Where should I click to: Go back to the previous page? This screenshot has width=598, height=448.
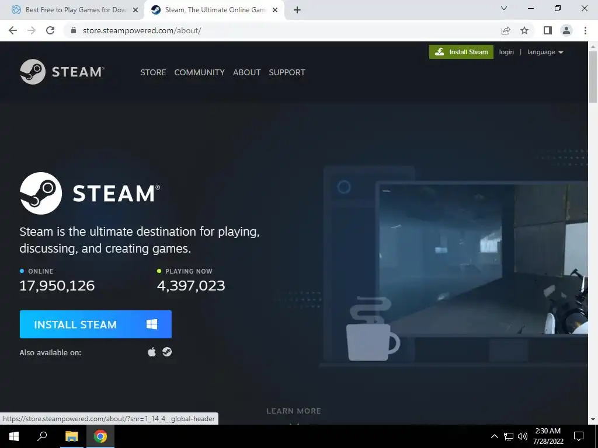[x=13, y=30]
